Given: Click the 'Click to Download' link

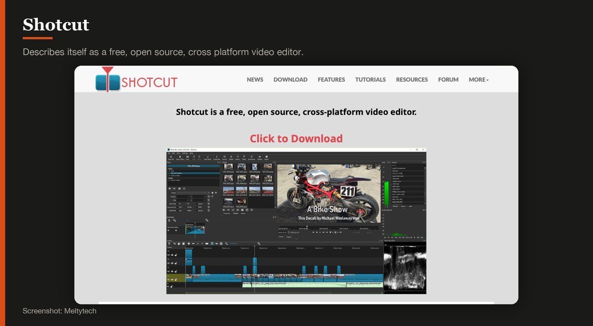Looking at the screenshot, I should click(296, 139).
